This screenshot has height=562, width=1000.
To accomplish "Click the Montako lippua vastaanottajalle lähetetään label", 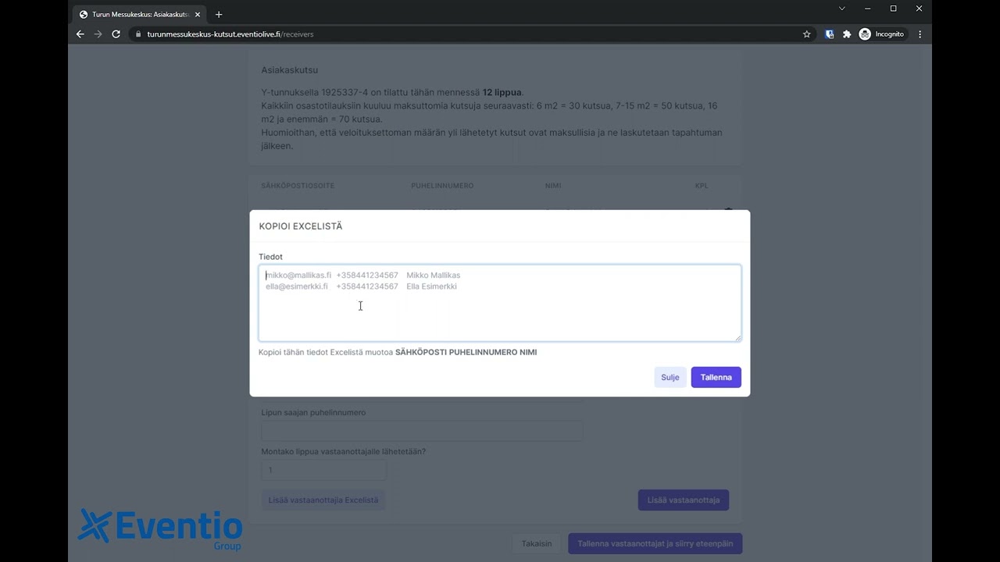I will coord(344,451).
